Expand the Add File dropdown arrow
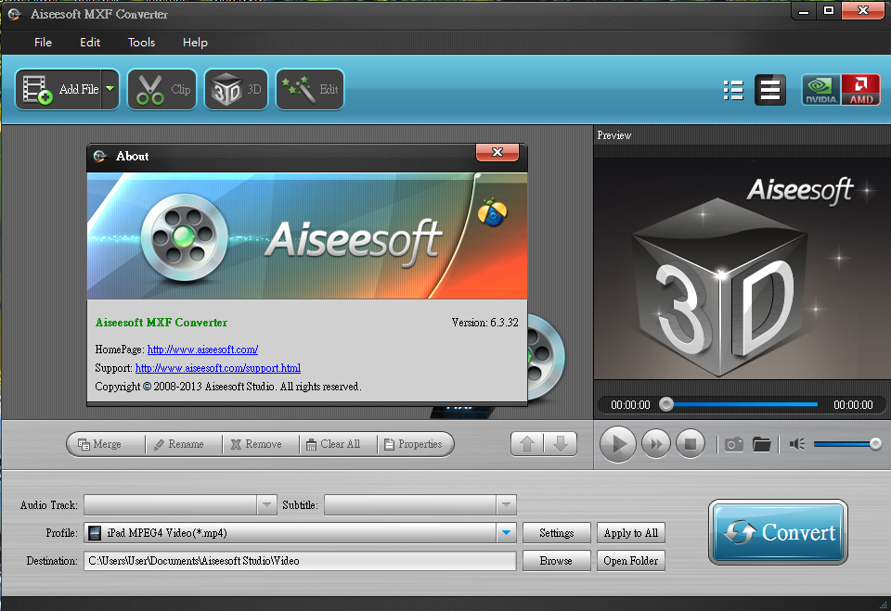Viewport: 891px width, 611px height. pyautogui.click(x=110, y=89)
